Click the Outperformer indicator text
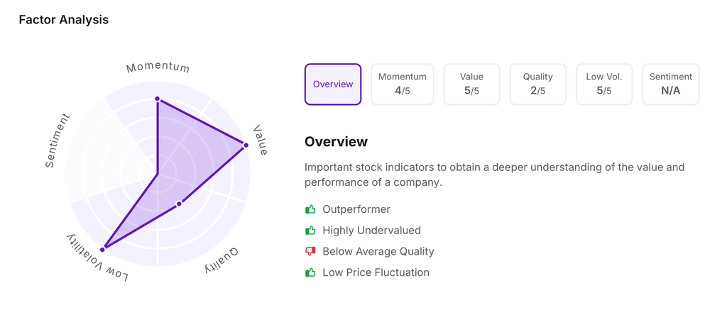Image resolution: width=727 pixels, height=310 pixels. click(x=356, y=209)
